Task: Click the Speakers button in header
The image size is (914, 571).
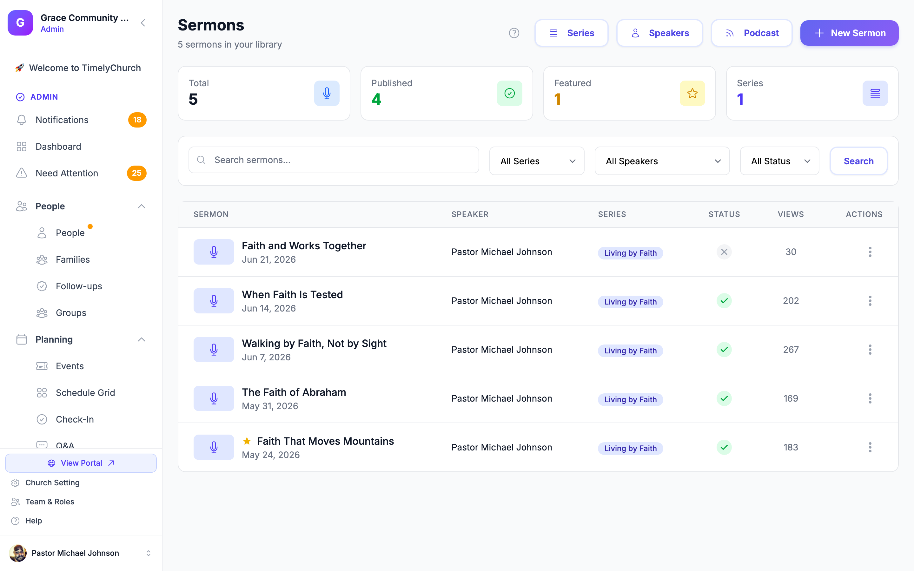Action: pos(659,33)
